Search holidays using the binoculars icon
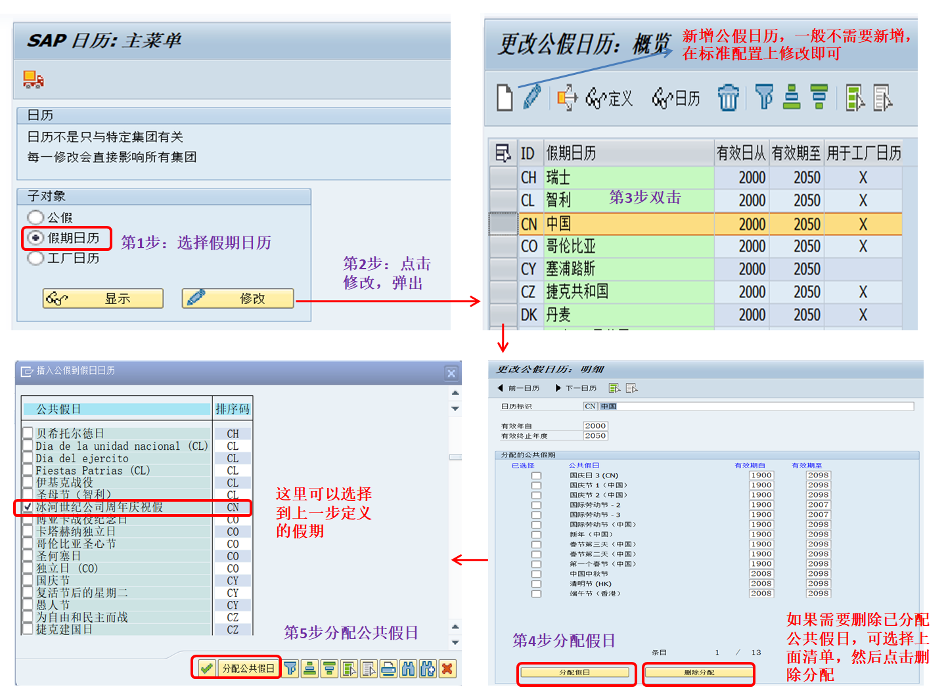946x700 pixels. [x=409, y=668]
